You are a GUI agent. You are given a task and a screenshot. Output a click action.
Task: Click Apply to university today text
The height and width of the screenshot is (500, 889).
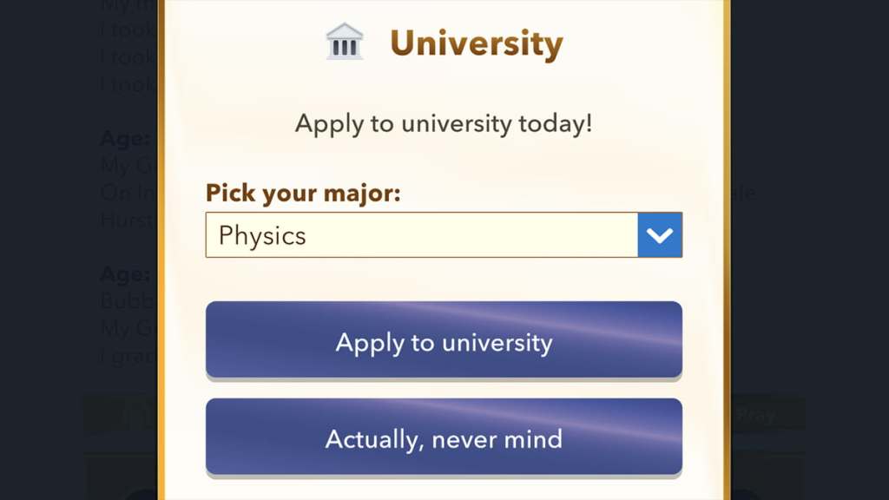pyautogui.click(x=444, y=123)
